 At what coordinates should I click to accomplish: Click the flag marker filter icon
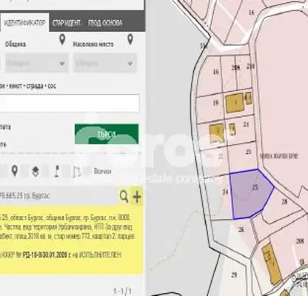pyautogui.click(x=57, y=171)
